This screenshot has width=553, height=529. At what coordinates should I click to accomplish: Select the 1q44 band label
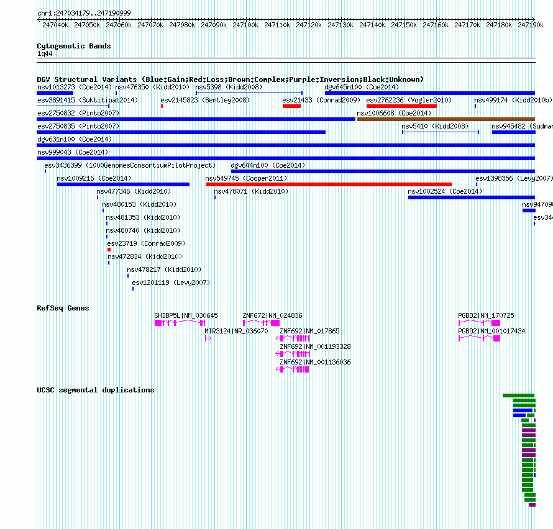click(x=45, y=53)
